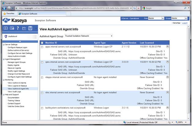Open a new blank browser tab
Screen dimensions: 192x126
pyautogui.click(x=68, y=14)
